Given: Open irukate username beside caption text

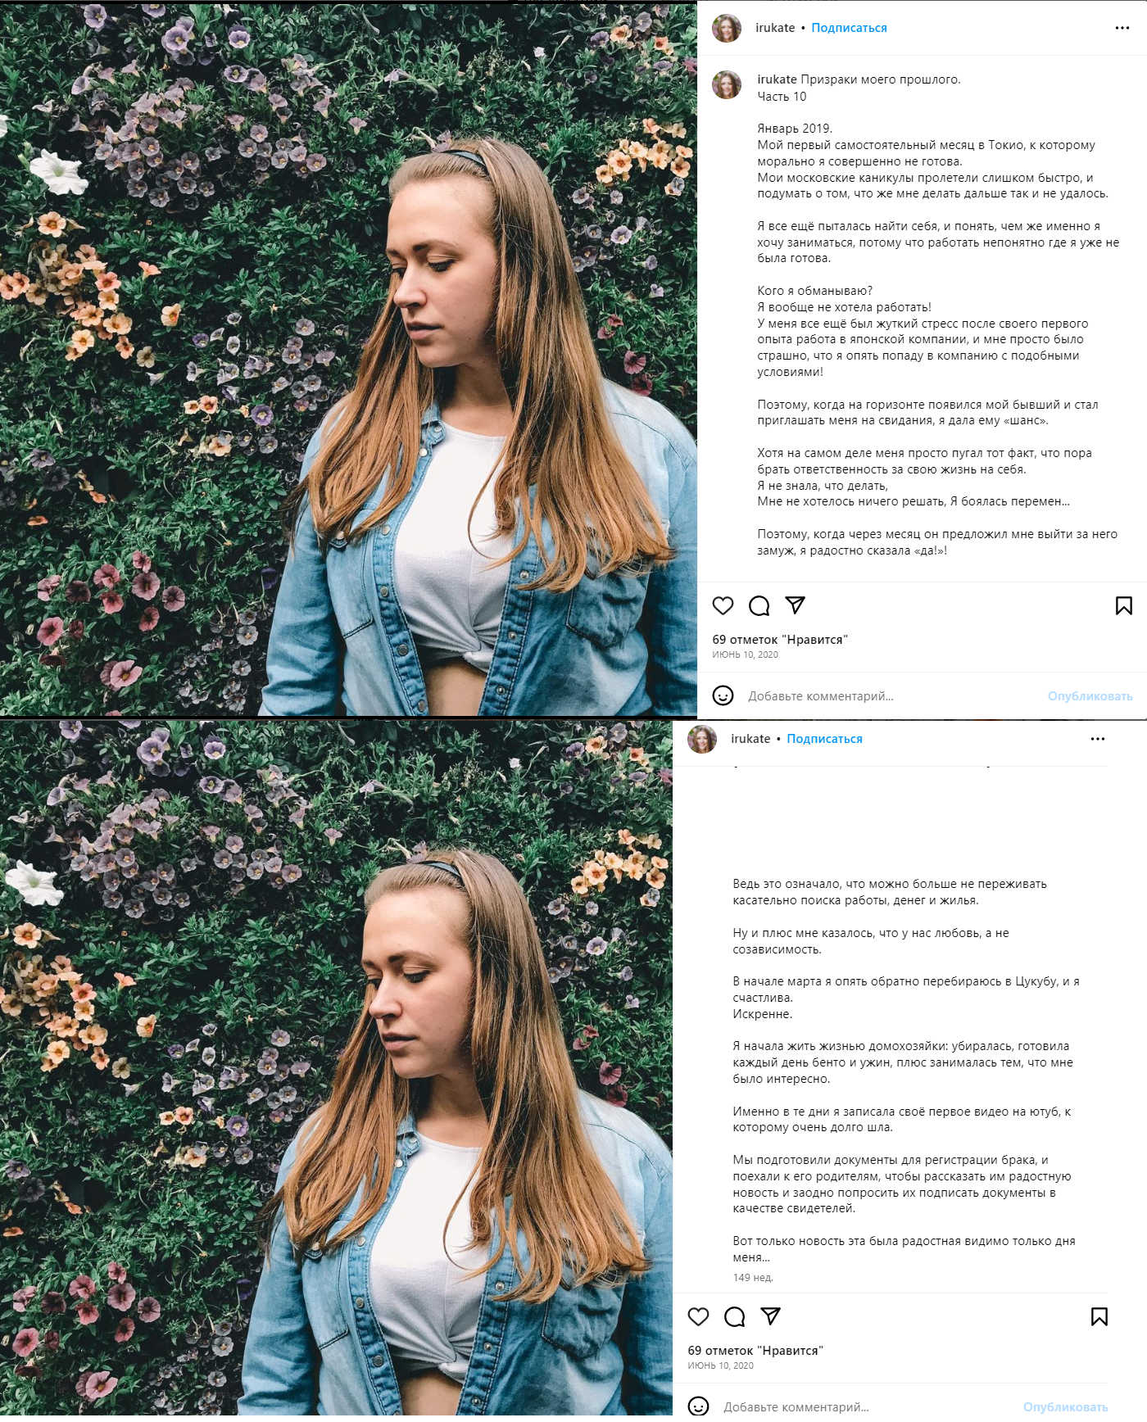Looking at the screenshot, I should point(777,79).
